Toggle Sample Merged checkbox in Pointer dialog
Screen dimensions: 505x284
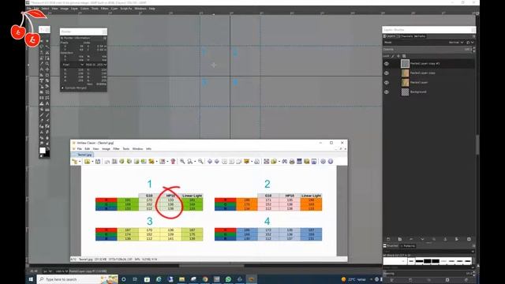(63, 88)
